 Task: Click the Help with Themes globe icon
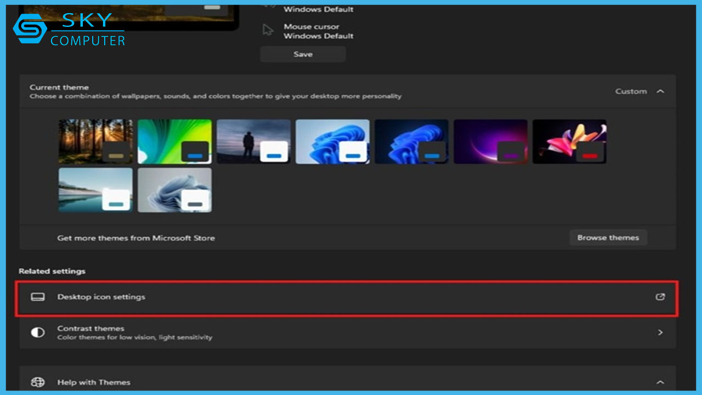(x=37, y=382)
